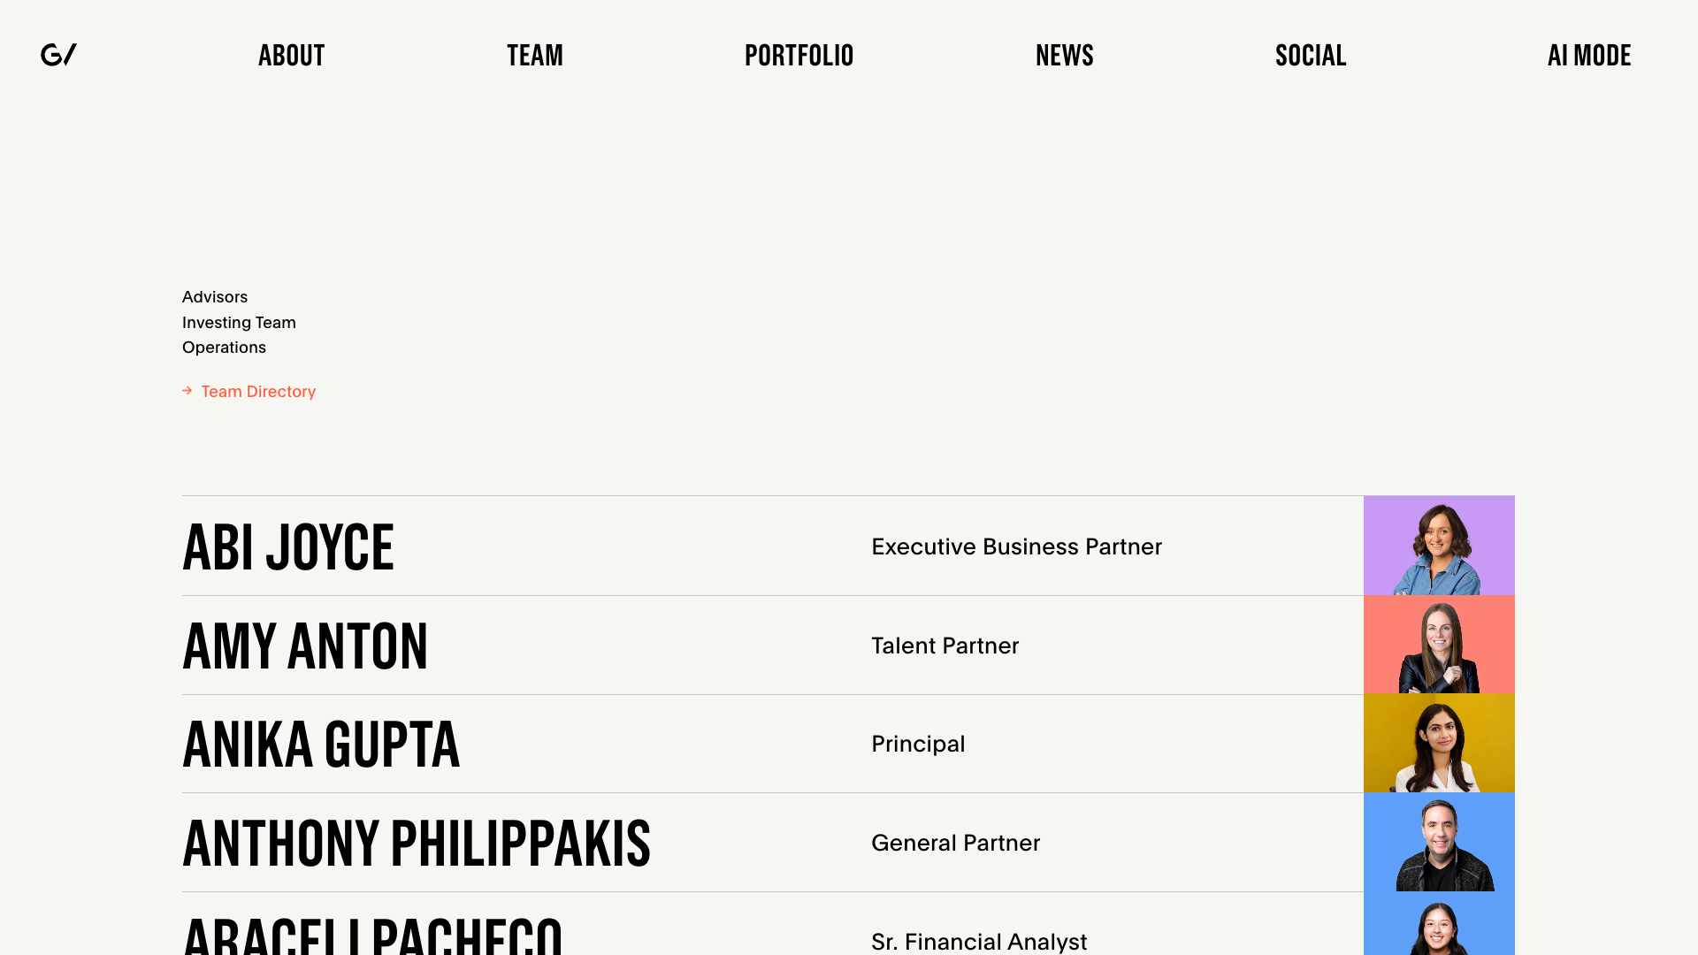Navigate to the News page

click(1064, 56)
